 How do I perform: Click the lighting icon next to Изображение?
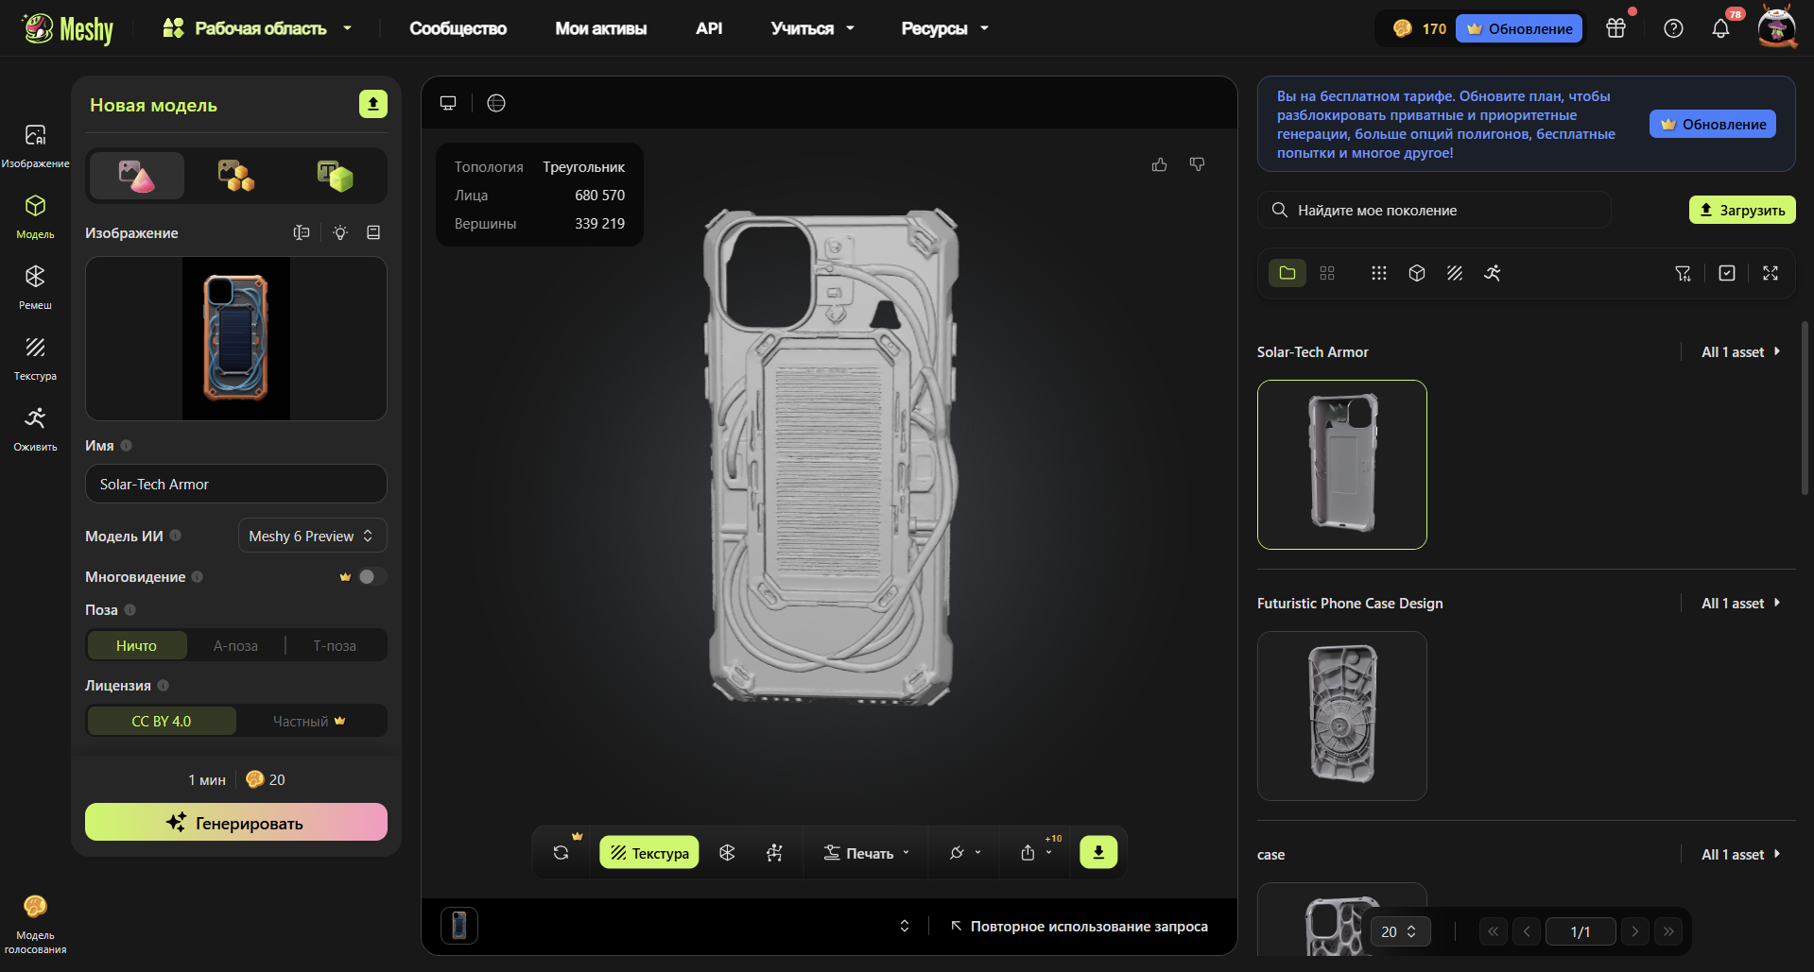click(x=340, y=232)
